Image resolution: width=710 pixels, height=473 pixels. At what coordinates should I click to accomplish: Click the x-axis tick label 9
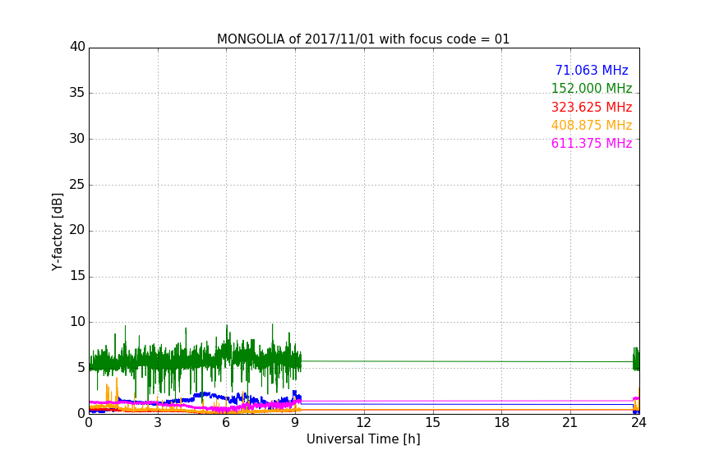point(295,423)
